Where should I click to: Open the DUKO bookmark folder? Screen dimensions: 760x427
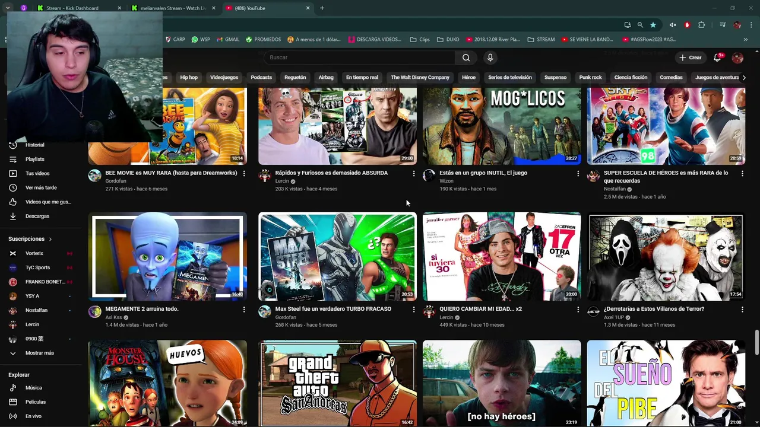tap(448, 40)
